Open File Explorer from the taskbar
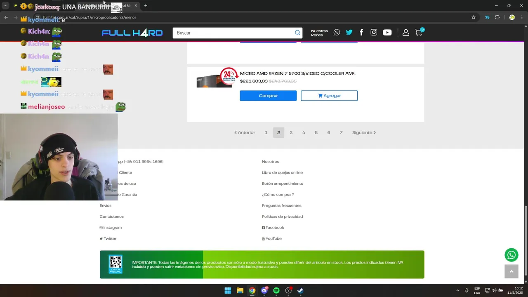The width and height of the screenshot is (528, 297). tap(240, 290)
